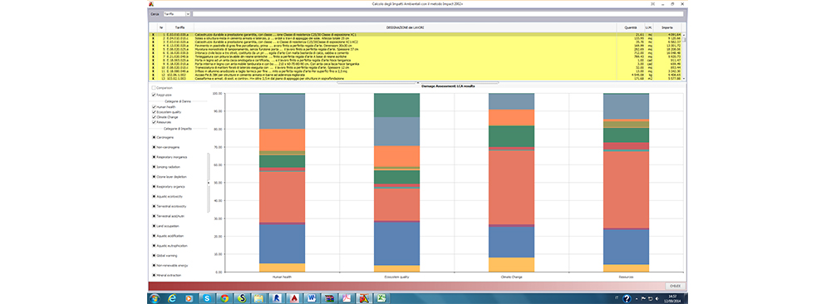The height and width of the screenshot is (304, 836).
Task: Toggle Global warming category
Action: (x=154, y=256)
